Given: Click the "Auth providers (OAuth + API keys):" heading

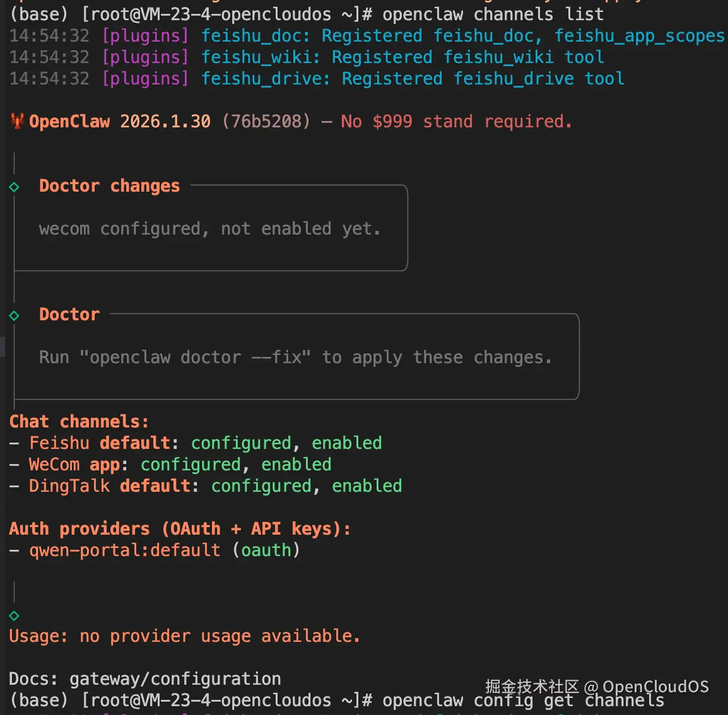Looking at the screenshot, I should point(180,528).
